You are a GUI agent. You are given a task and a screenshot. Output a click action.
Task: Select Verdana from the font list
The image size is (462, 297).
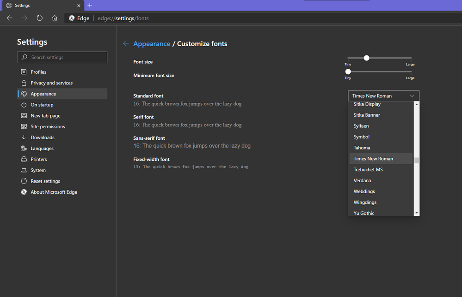(363, 180)
